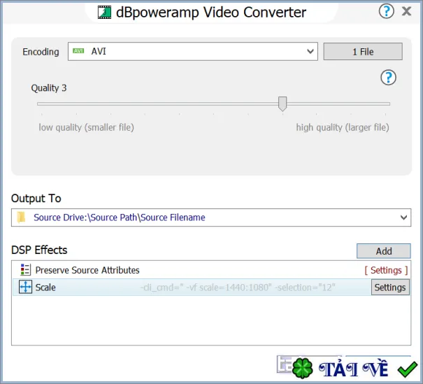
Task: Select the Preserve Source Attributes row
Action: pyautogui.click(x=211, y=270)
